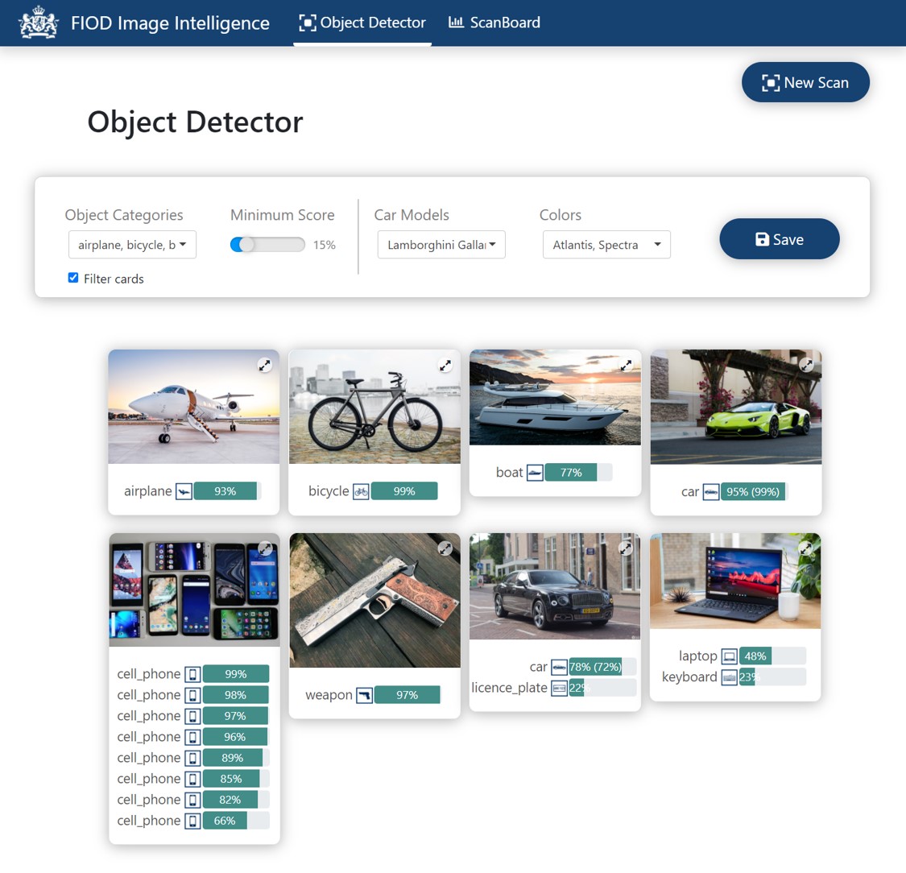
Task: Open the cell phones photo thumbnail
Action: tap(195, 590)
